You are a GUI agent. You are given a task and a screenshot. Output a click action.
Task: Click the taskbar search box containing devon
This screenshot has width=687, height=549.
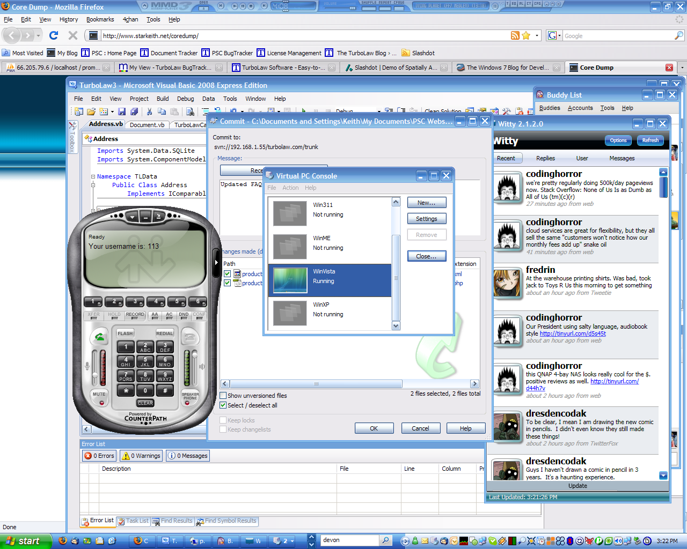[350, 540]
